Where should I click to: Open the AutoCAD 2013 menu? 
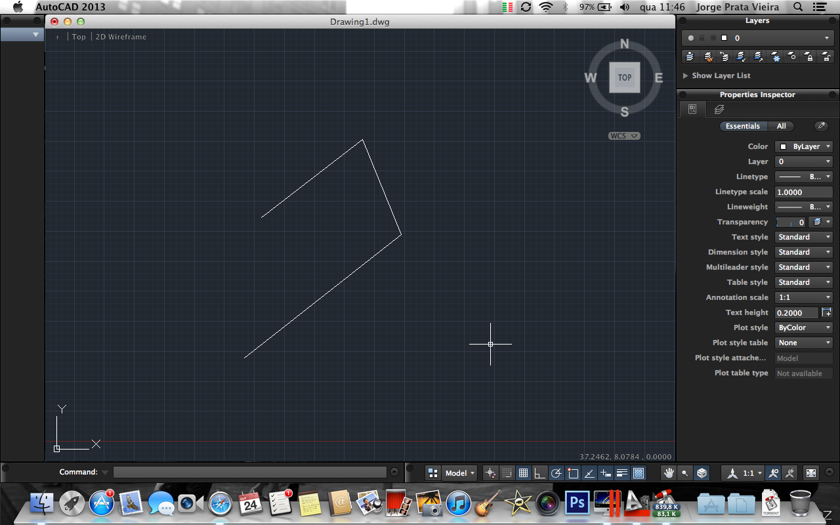[x=70, y=7]
